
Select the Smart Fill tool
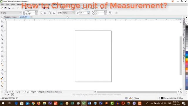coord(2,86)
